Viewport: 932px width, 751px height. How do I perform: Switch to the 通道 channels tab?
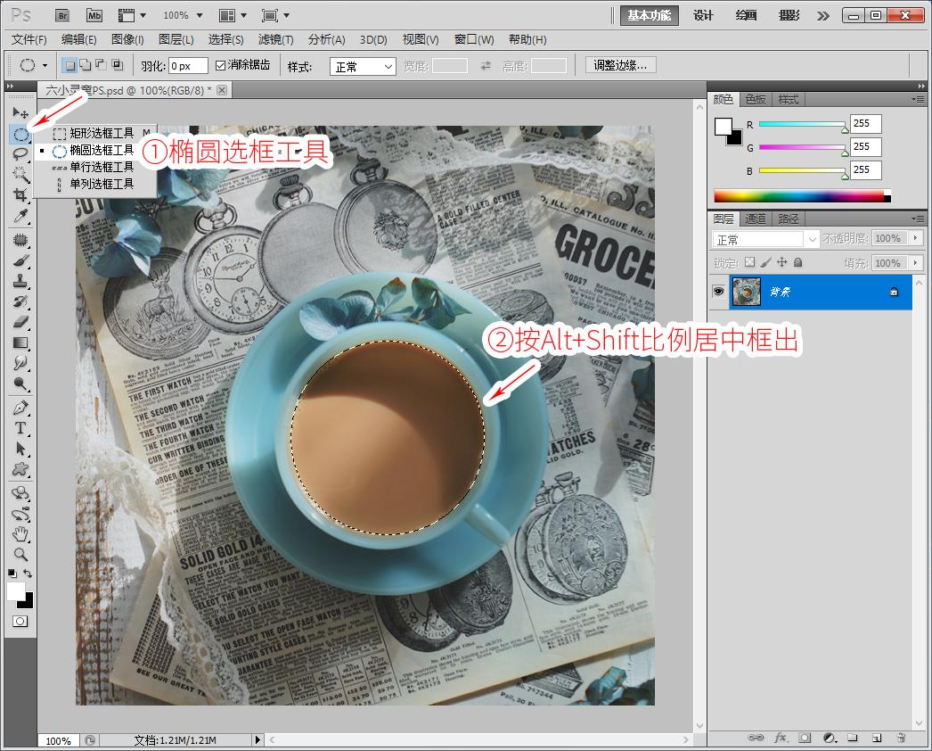tap(755, 219)
